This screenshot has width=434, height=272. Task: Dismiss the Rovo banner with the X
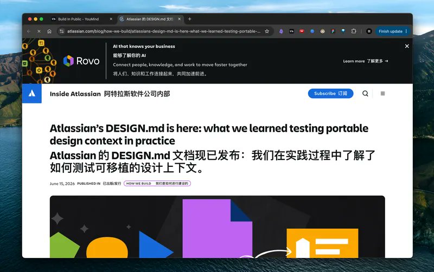tap(407, 46)
